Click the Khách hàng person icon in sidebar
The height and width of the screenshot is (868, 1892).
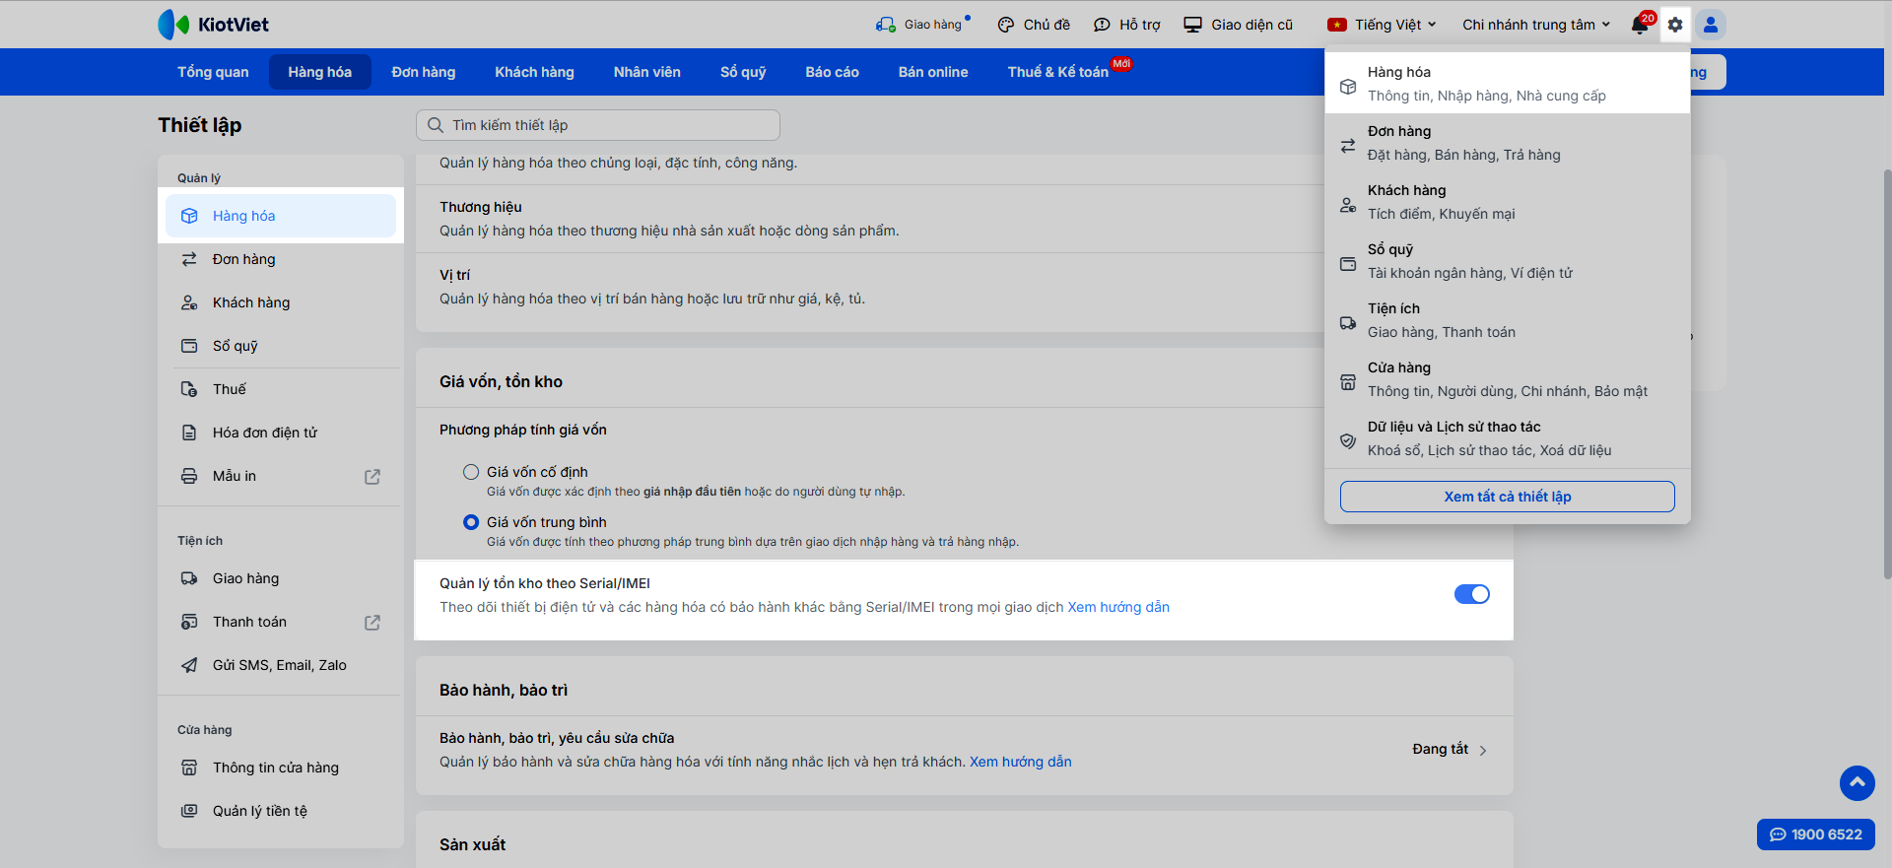point(189,302)
